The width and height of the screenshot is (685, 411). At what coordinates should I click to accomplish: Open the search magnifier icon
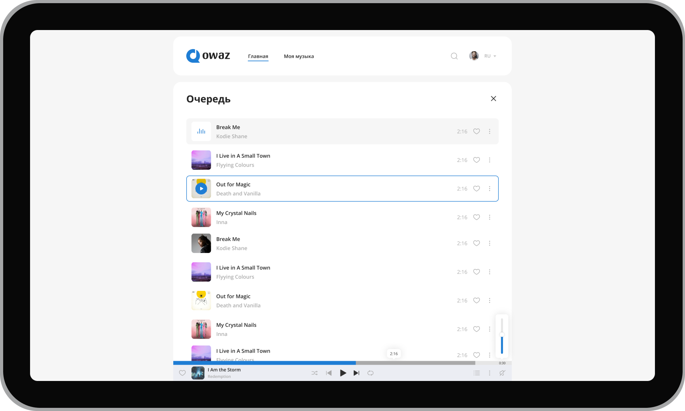[x=454, y=56]
